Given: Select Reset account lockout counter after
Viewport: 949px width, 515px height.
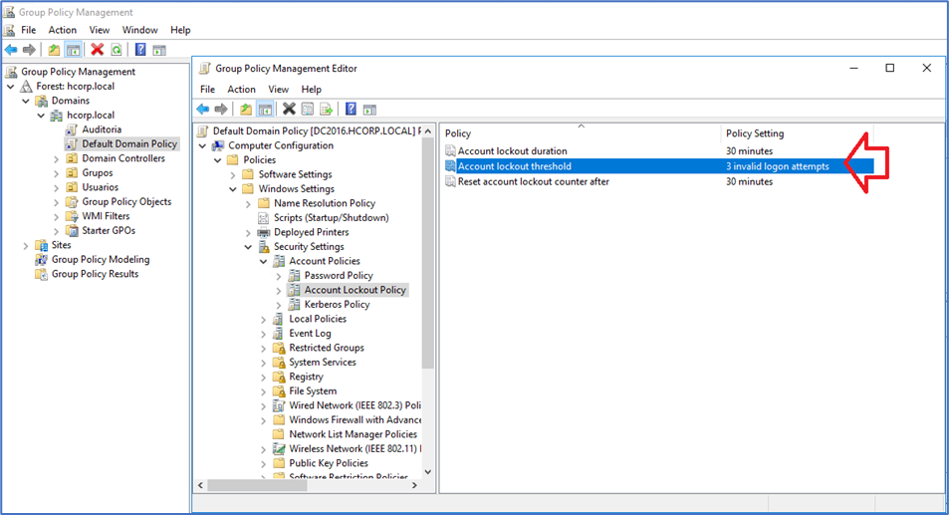Looking at the screenshot, I should [533, 181].
